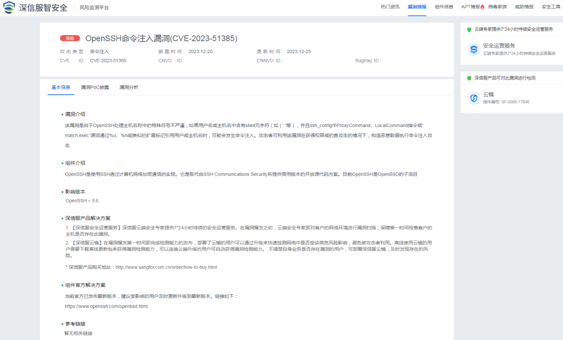
Task: Click the Bugtraq ID label
Action: tap(368, 60)
